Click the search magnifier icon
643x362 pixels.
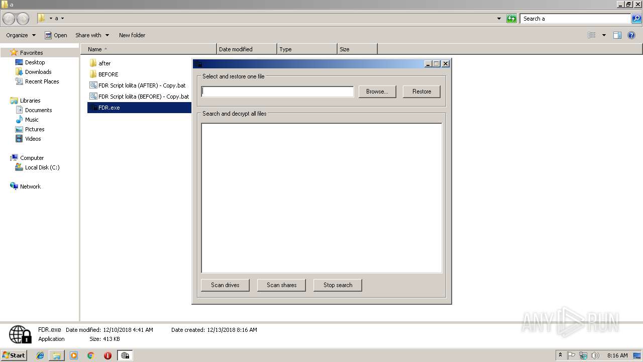[x=636, y=19]
